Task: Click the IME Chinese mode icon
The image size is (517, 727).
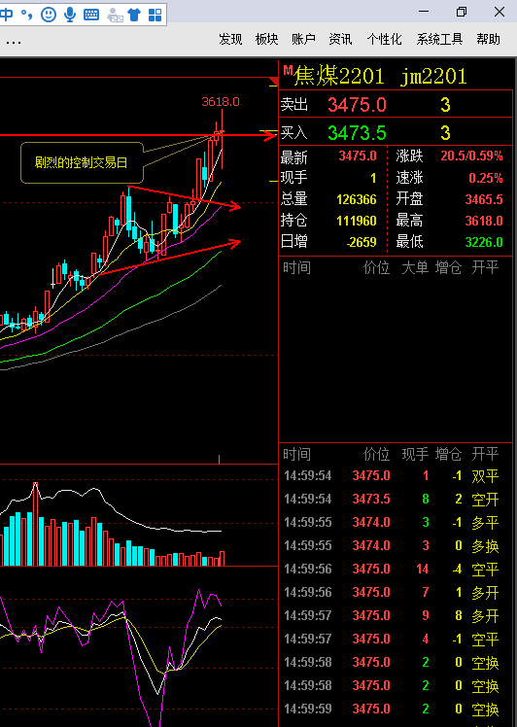Action: coord(6,15)
